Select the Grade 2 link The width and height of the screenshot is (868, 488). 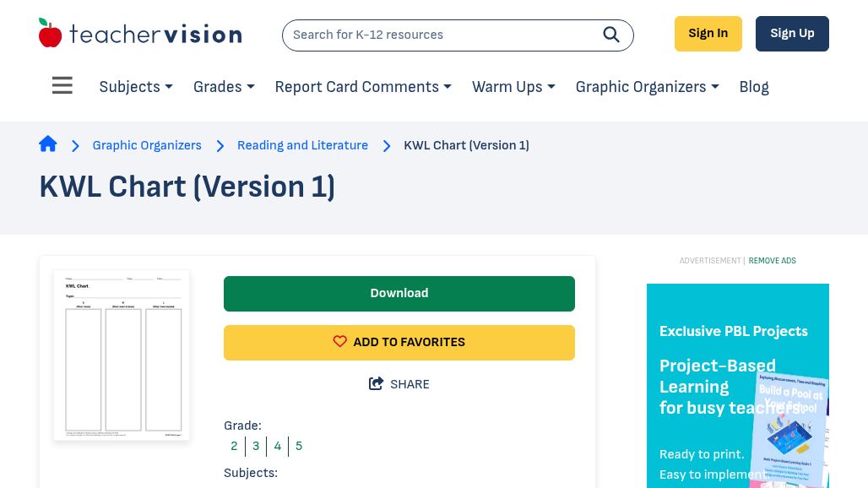tap(234, 446)
